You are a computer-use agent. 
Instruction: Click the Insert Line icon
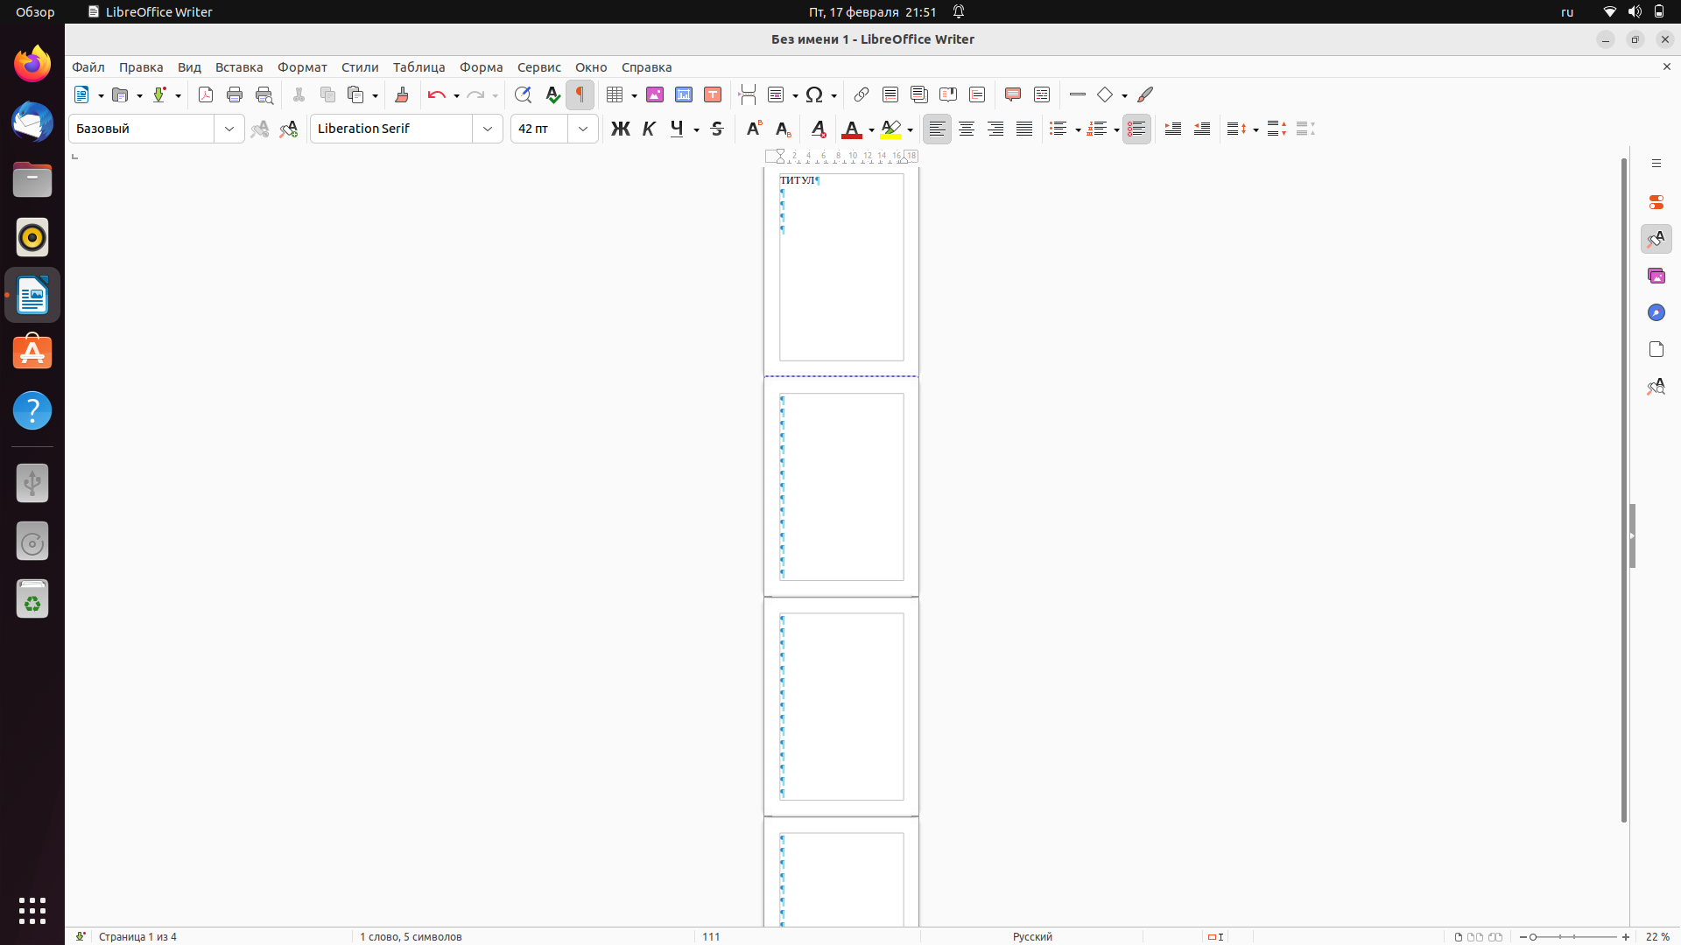(x=1078, y=94)
